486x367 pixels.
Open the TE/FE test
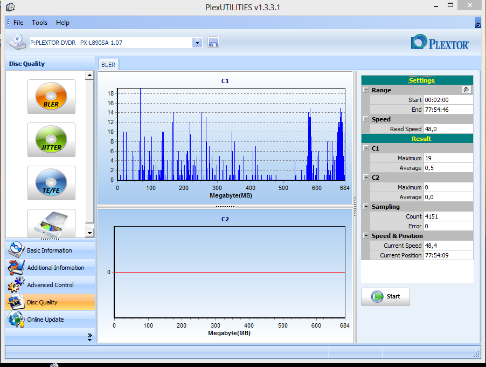coord(51,183)
